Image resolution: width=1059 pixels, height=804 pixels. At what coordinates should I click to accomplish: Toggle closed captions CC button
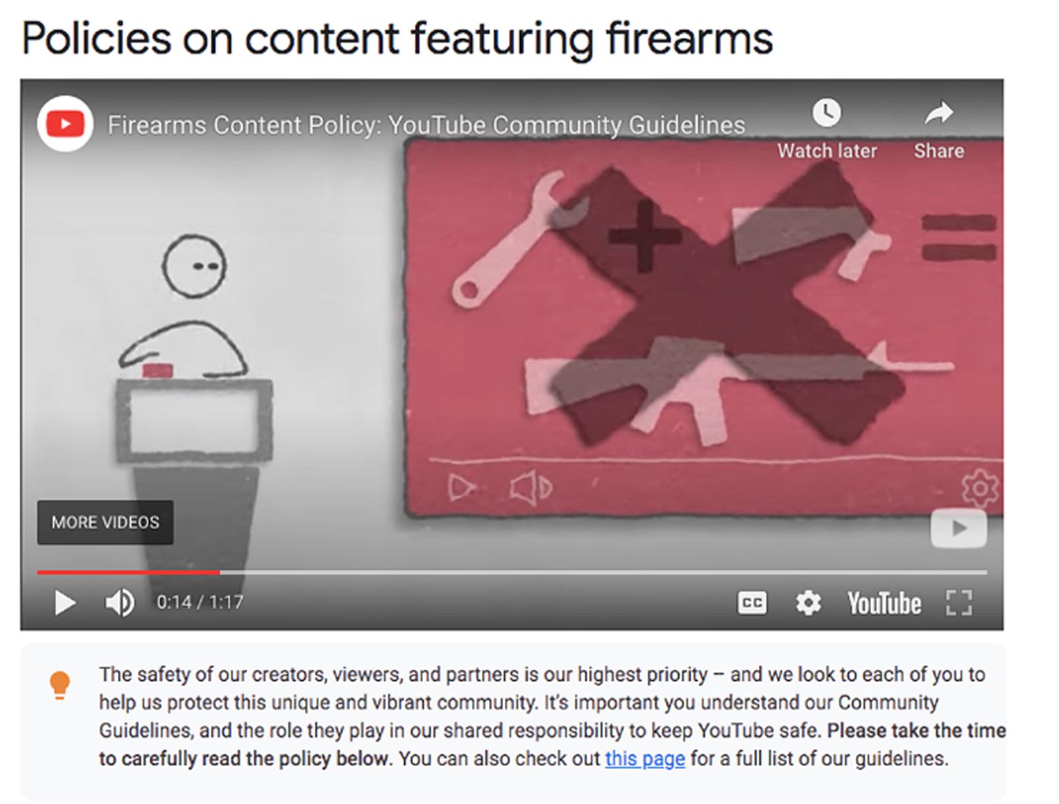[752, 602]
